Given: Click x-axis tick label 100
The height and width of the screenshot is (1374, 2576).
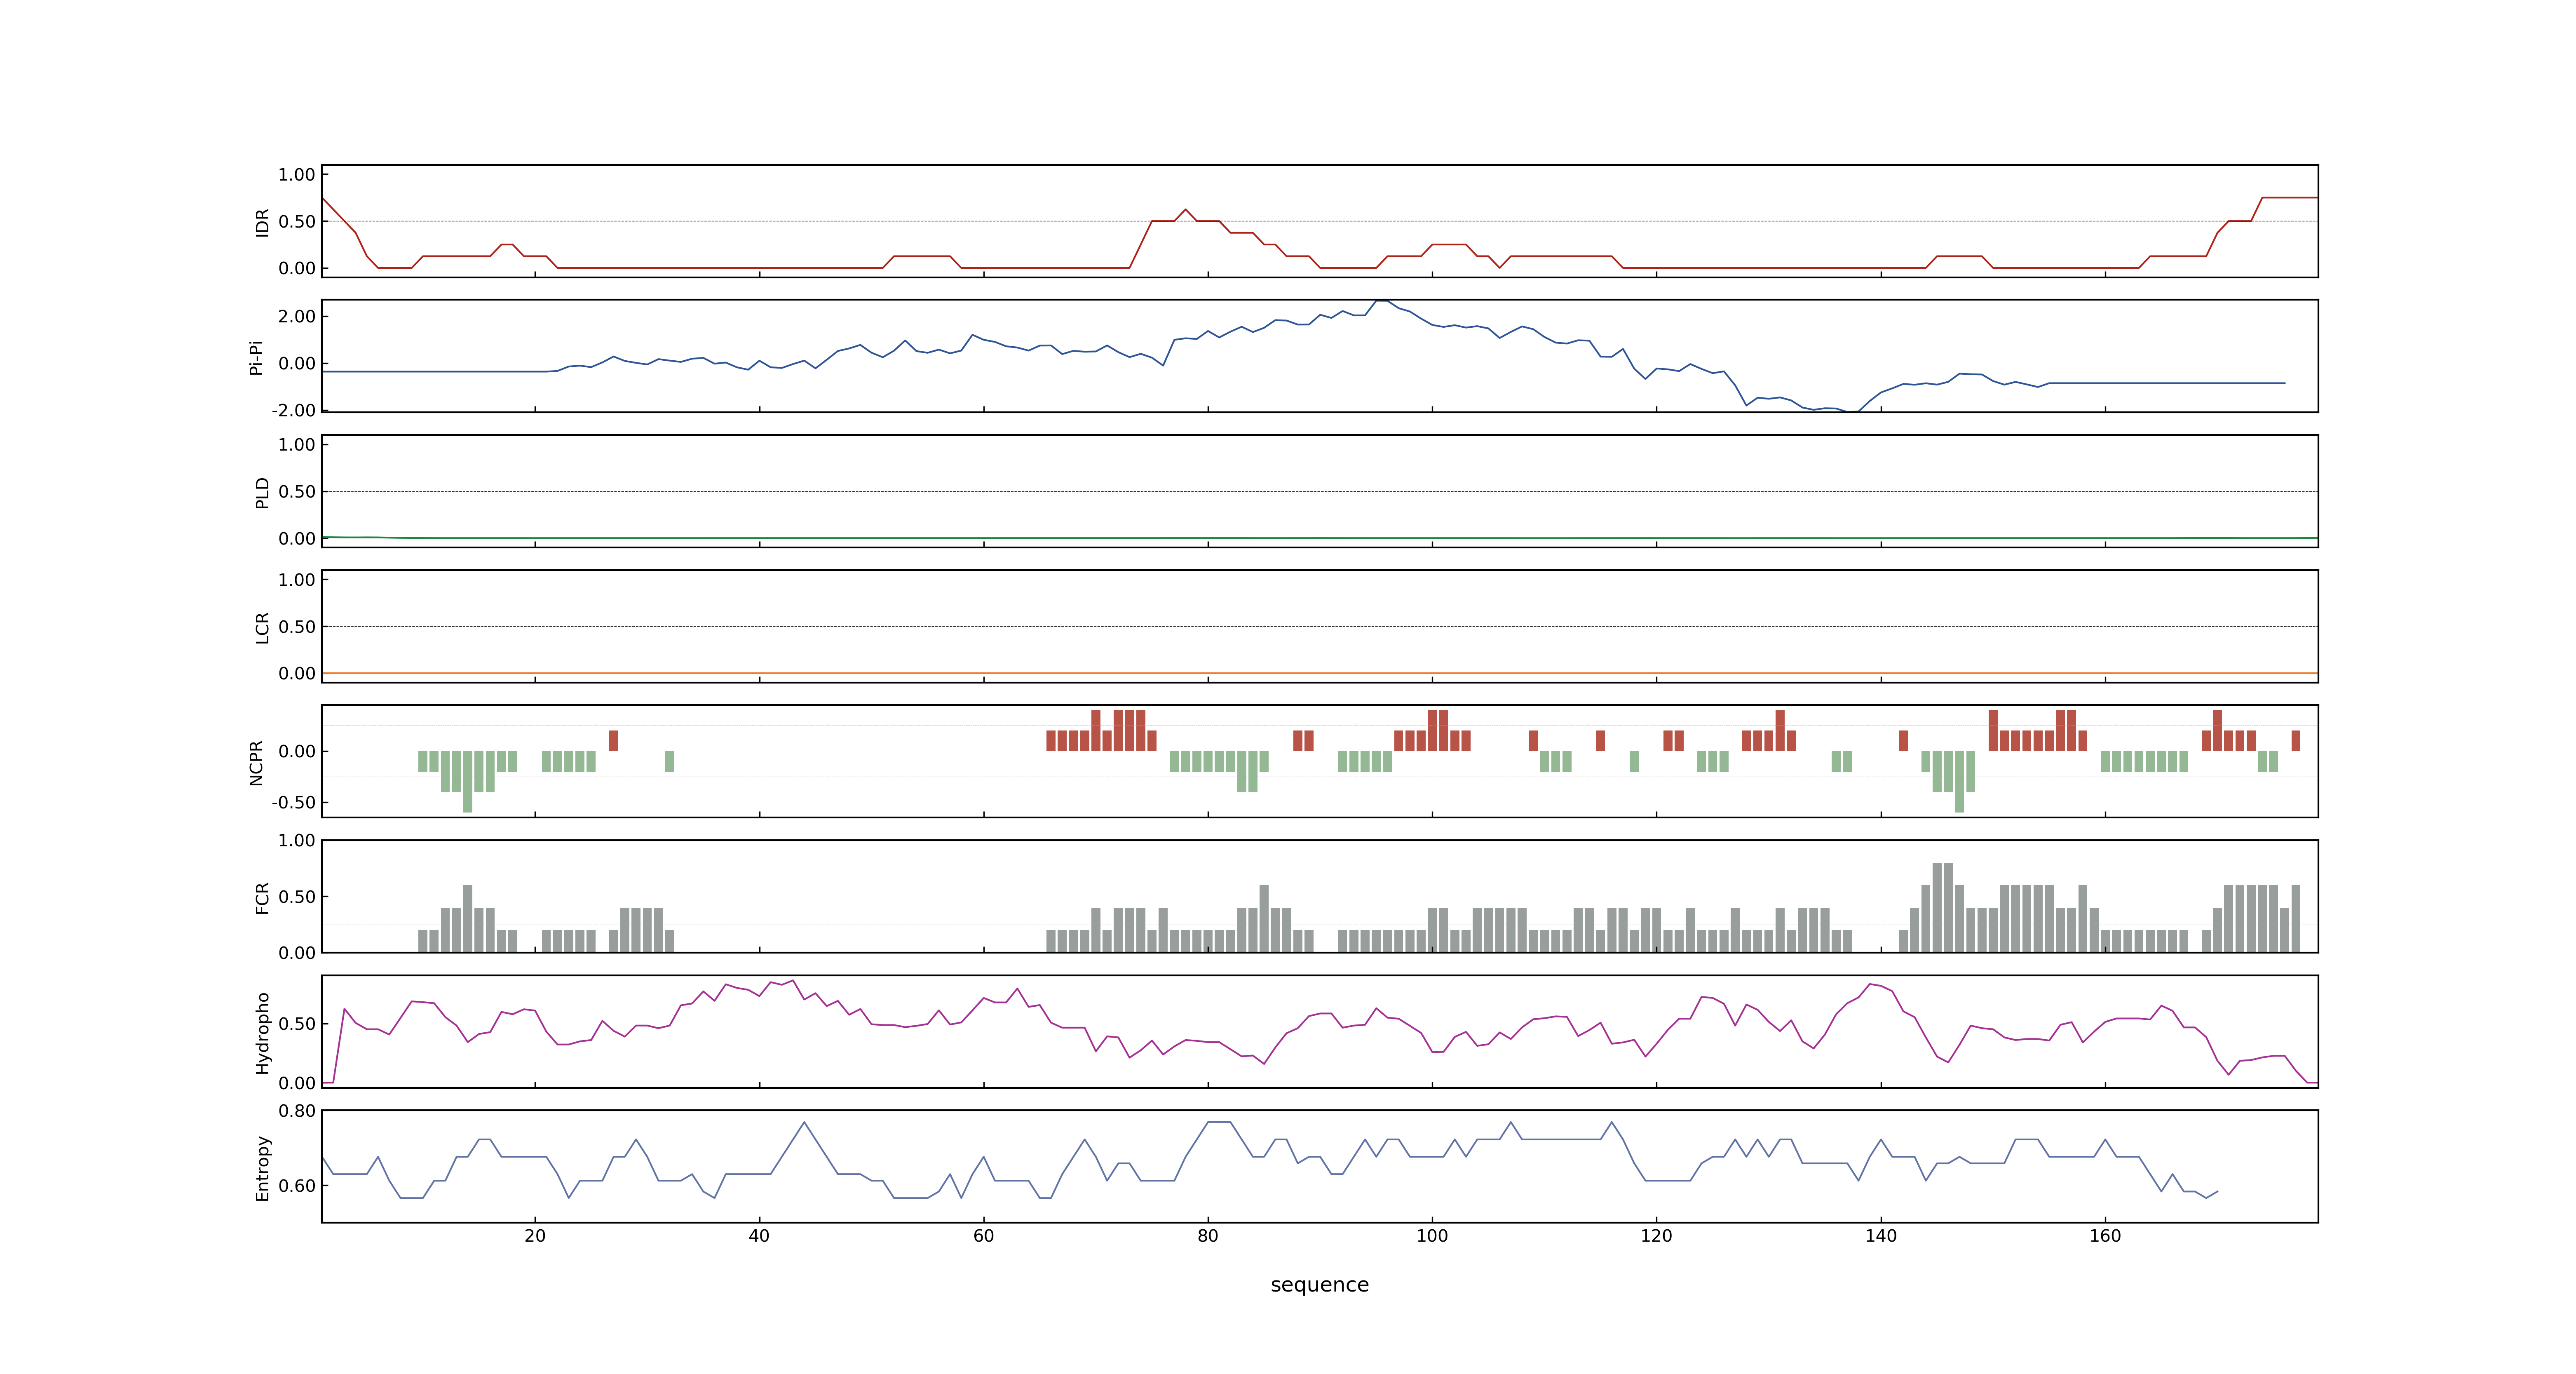Looking at the screenshot, I should tap(1432, 1236).
